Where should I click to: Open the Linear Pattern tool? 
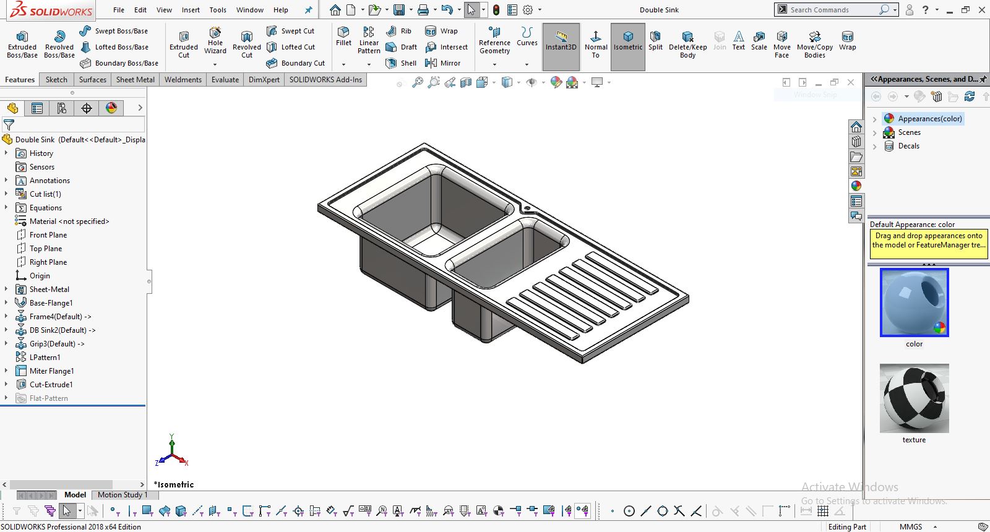369,40
